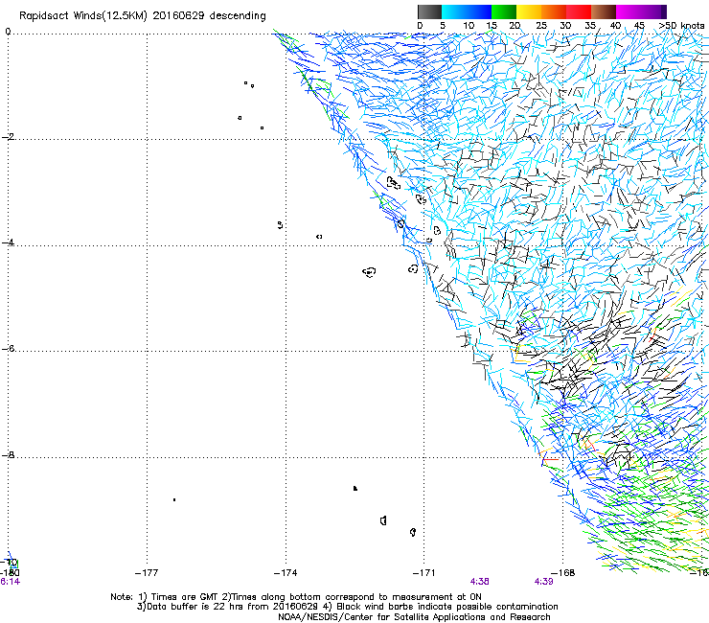The image size is (709, 623).
Task: Click the 'Data buffer is 22 hrs' note line
Action: [347, 607]
